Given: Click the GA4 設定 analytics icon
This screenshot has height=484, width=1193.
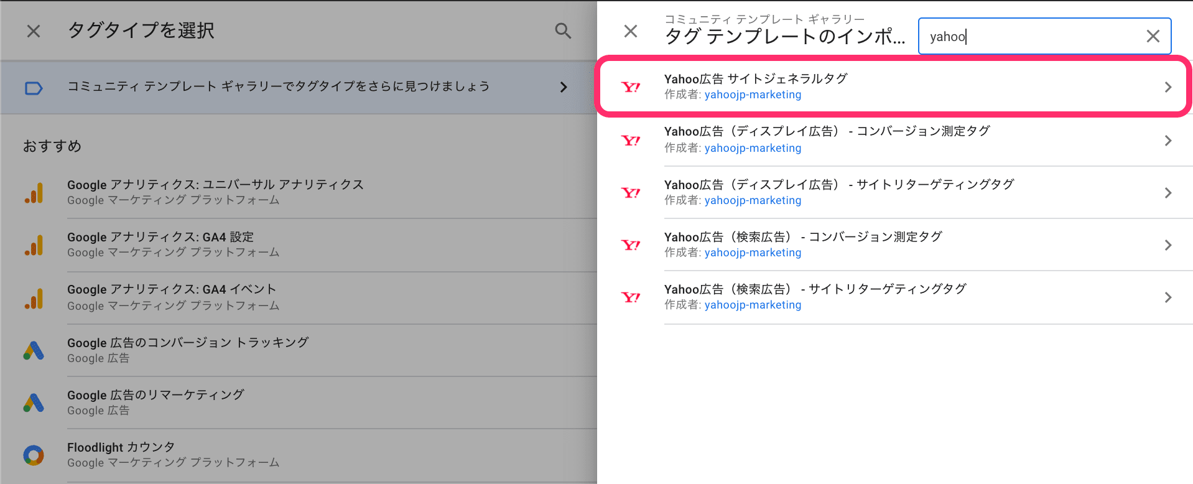Looking at the screenshot, I should click(34, 245).
